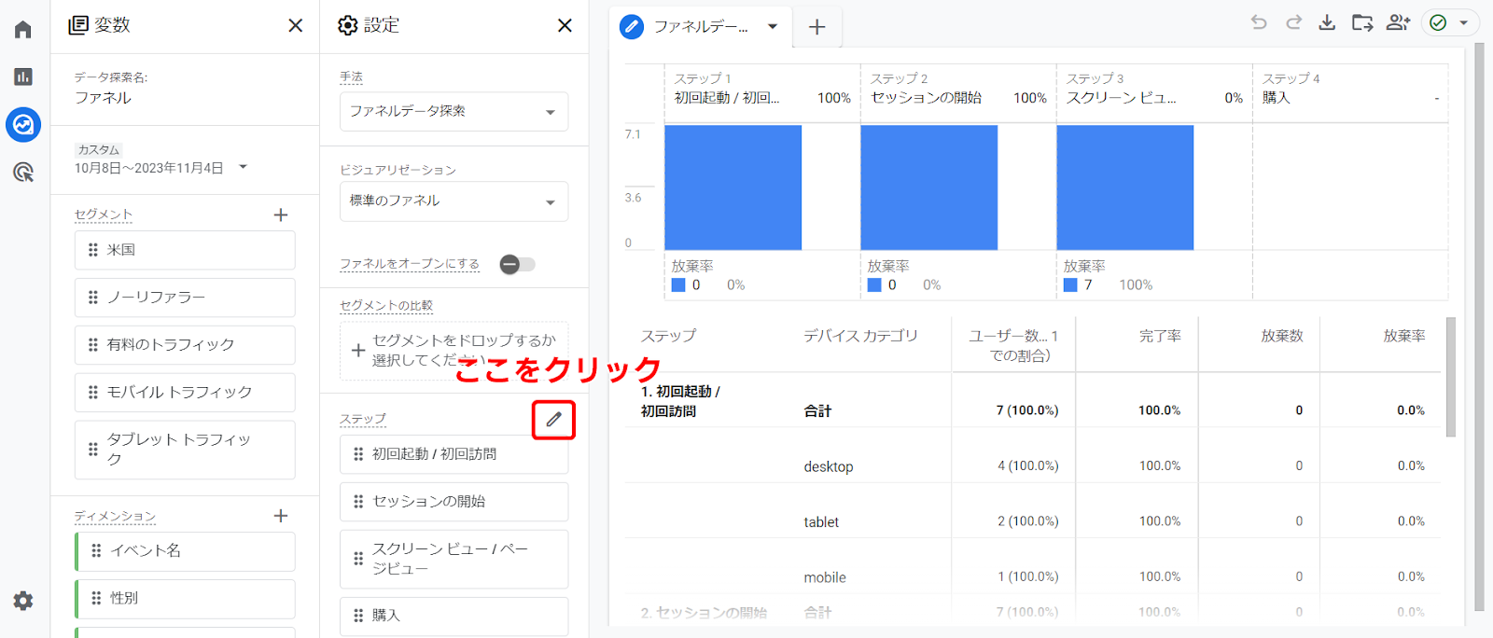Open the 手法 dropdown ファネルデータ探索
This screenshot has width=1493, height=638.
click(453, 112)
